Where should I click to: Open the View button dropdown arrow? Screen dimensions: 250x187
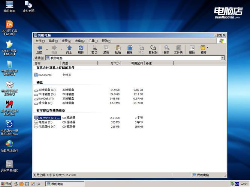pos(207,47)
